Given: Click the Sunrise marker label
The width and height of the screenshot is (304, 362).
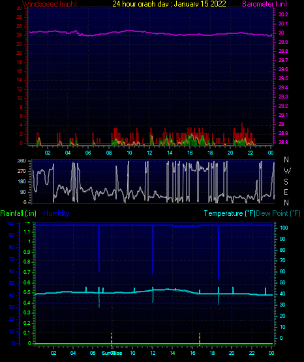Looking at the screenshot, I should (x=112, y=353).
